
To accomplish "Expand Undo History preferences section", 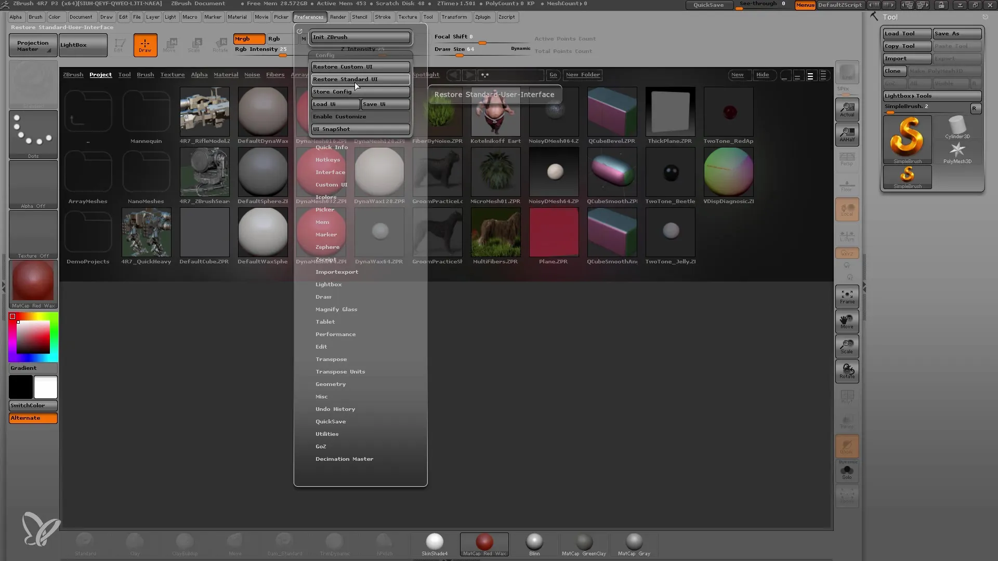I will pos(335,408).
